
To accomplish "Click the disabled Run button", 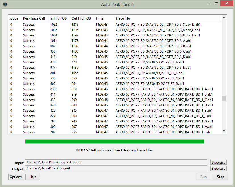I will pyautogui.click(x=203, y=177).
